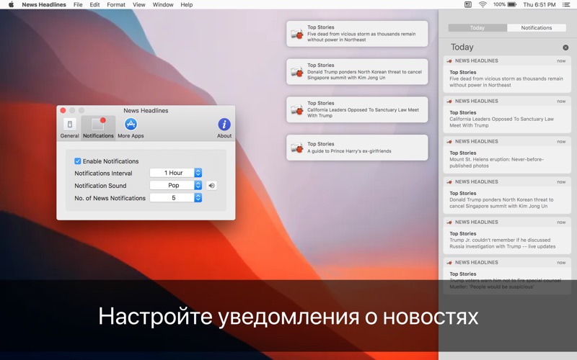577x360 pixels.
Task: Close the News Headlines preferences window
Action: (63, 110)
